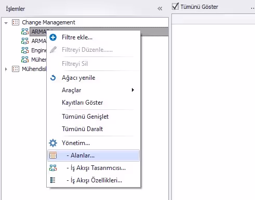255x200 pixels.
Task: Click workflow icon of Müher child item
Action: (25, 60)
